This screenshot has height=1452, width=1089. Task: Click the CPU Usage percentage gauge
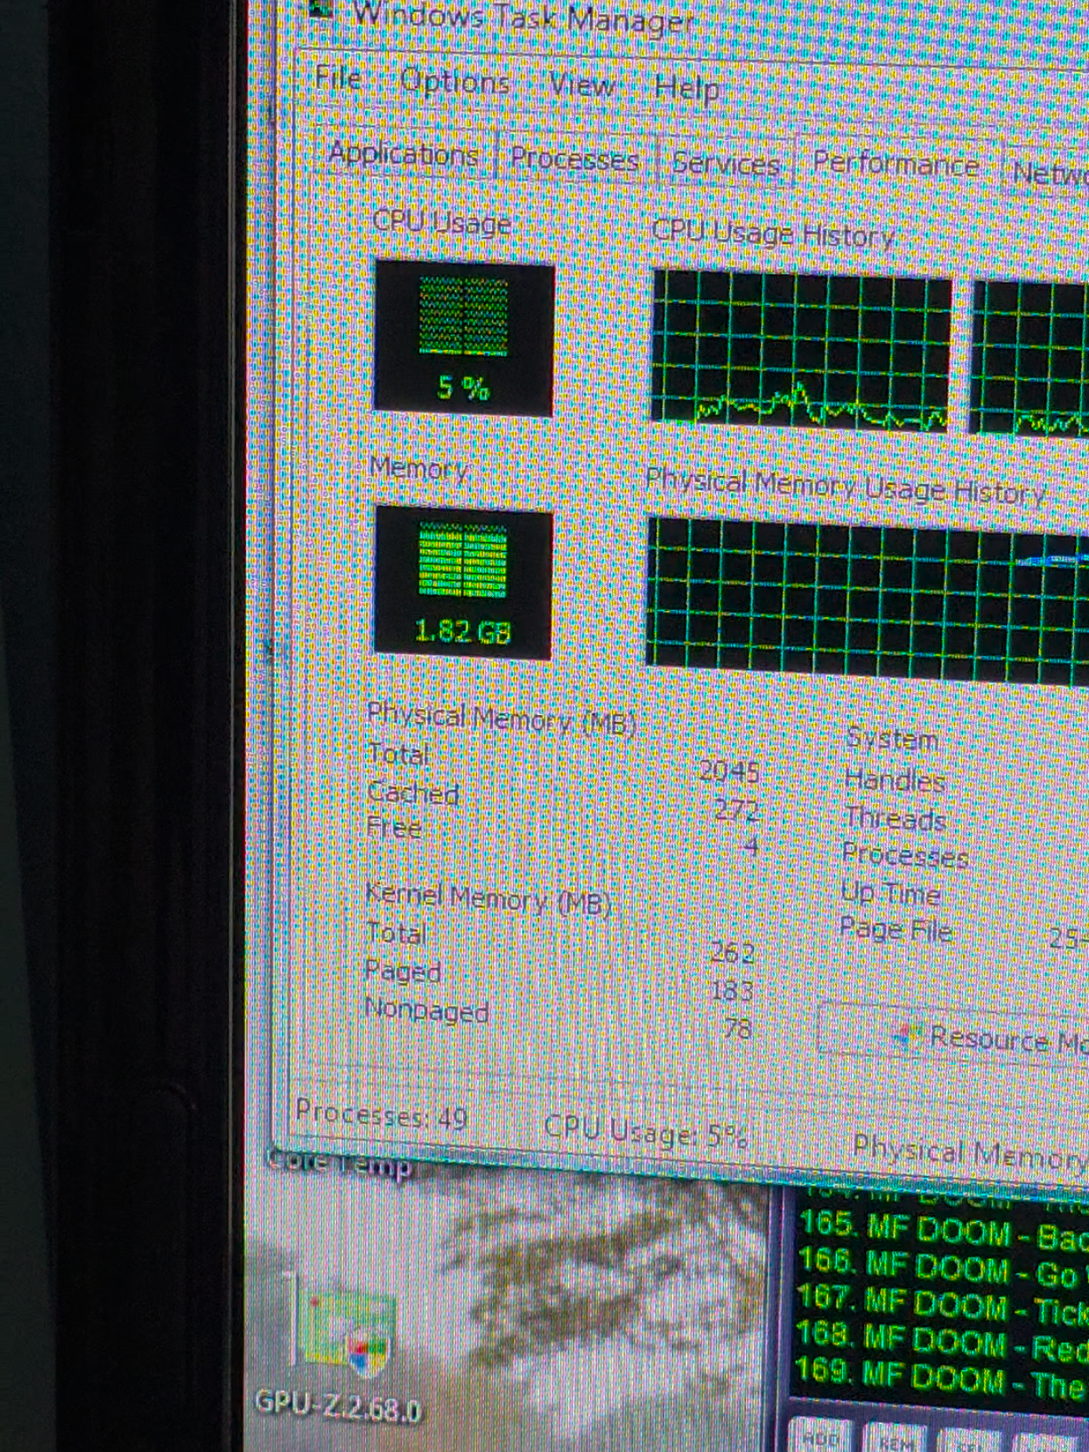click(x=464, y=337)
